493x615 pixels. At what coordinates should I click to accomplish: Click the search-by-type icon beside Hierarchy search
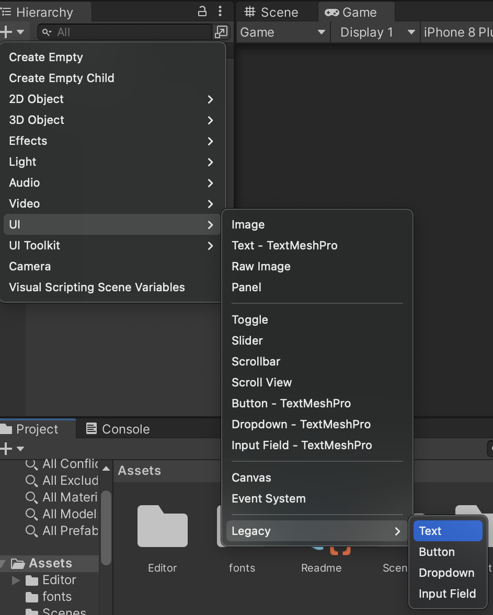tap(221, 32)
